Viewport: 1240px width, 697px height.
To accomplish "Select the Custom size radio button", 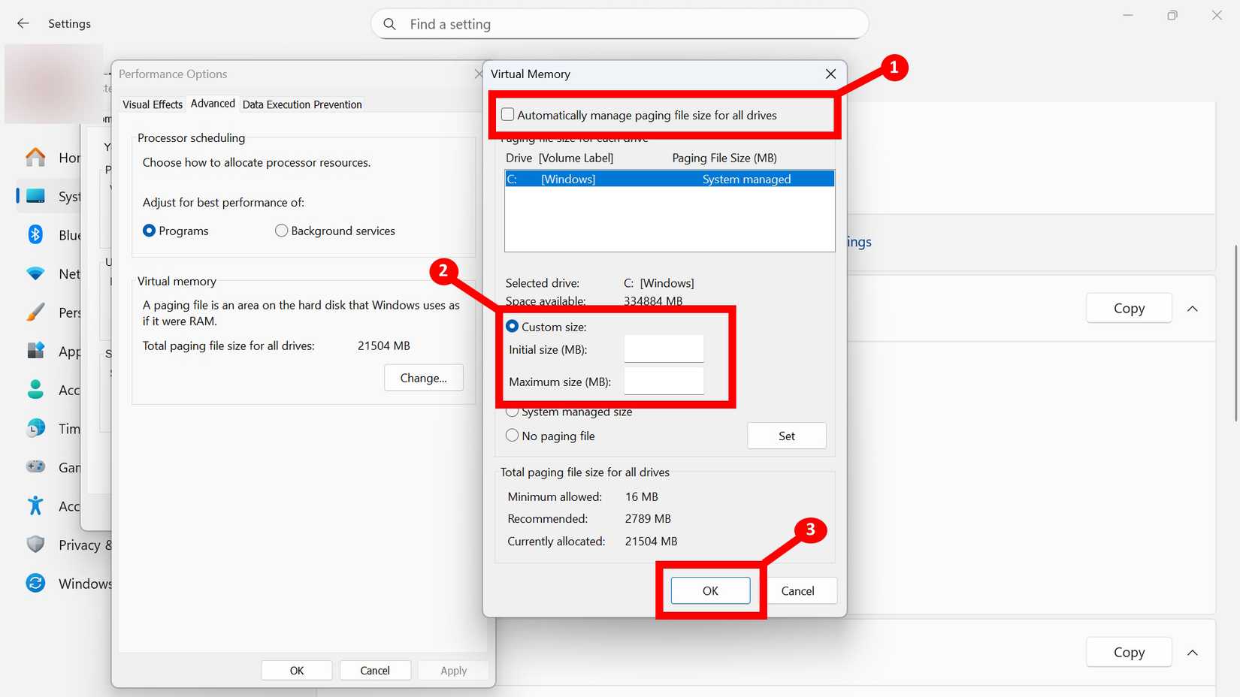I will 512,326.
